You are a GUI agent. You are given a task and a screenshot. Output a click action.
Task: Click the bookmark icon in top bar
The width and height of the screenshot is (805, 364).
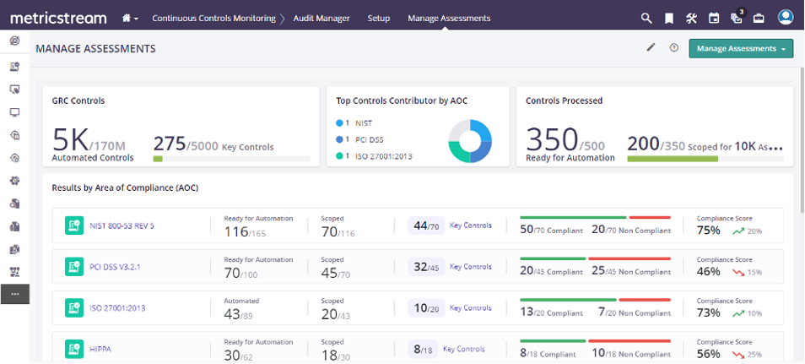point(669,18)
